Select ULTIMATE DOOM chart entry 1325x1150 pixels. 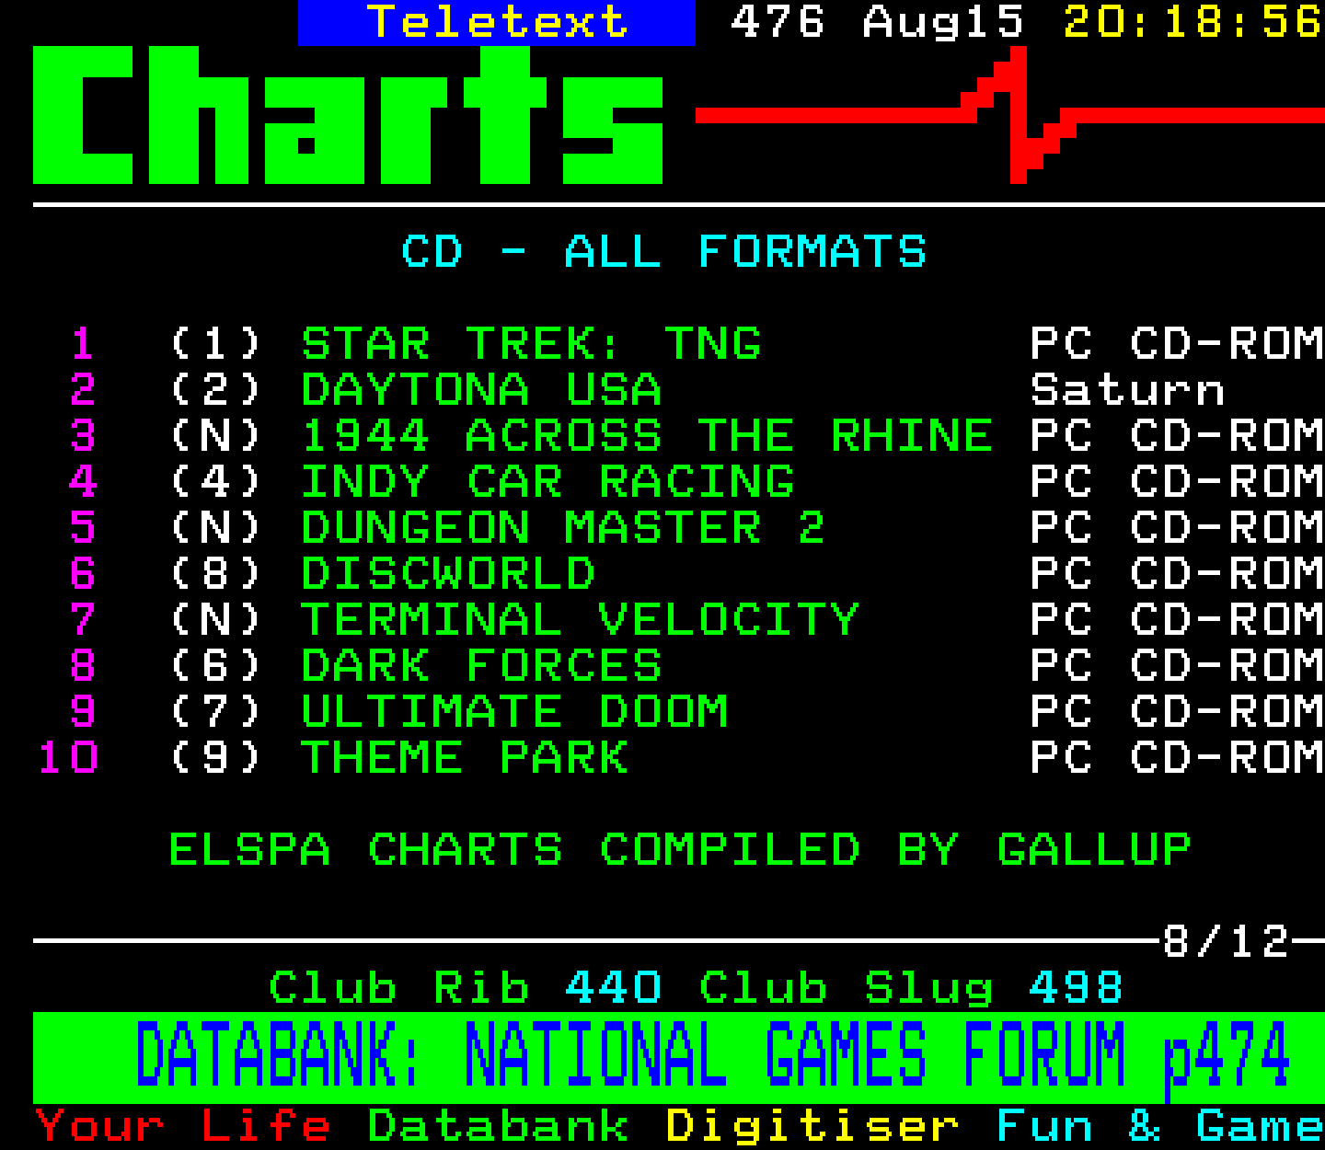(x=514, y=712)
